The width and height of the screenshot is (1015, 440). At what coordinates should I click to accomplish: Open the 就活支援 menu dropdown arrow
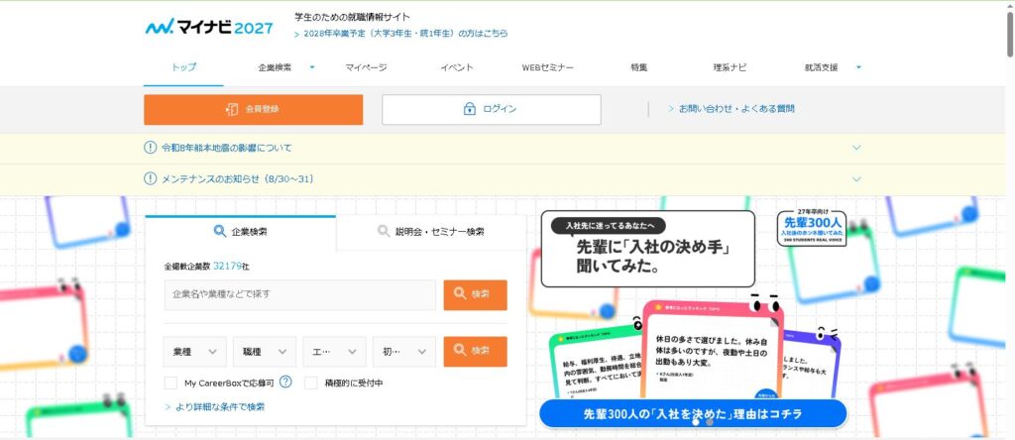pos(858,67)
